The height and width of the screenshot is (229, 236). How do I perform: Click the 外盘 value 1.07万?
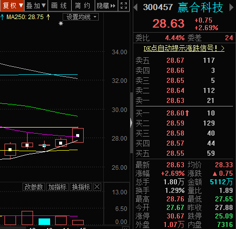pos(174,224)
